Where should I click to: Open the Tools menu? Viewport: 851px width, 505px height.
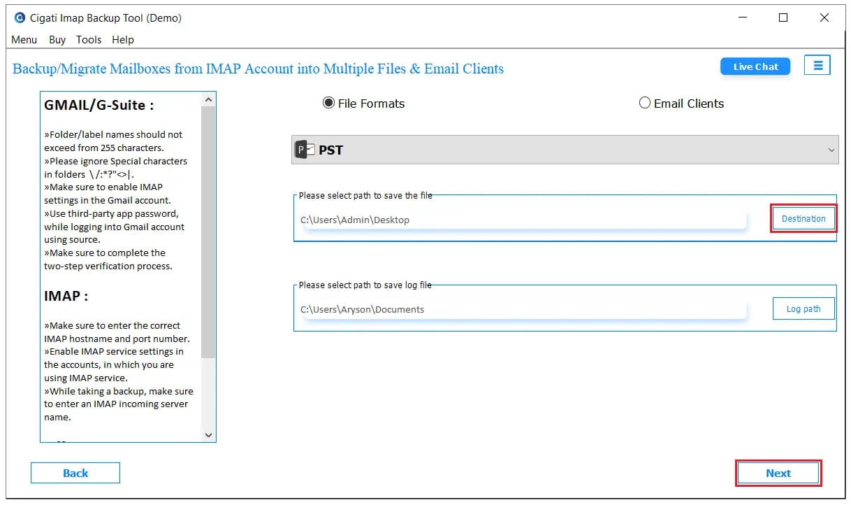tap(89, 40)
